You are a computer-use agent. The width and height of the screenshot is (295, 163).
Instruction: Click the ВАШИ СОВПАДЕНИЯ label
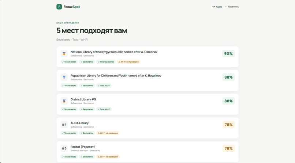click(68, 23)
